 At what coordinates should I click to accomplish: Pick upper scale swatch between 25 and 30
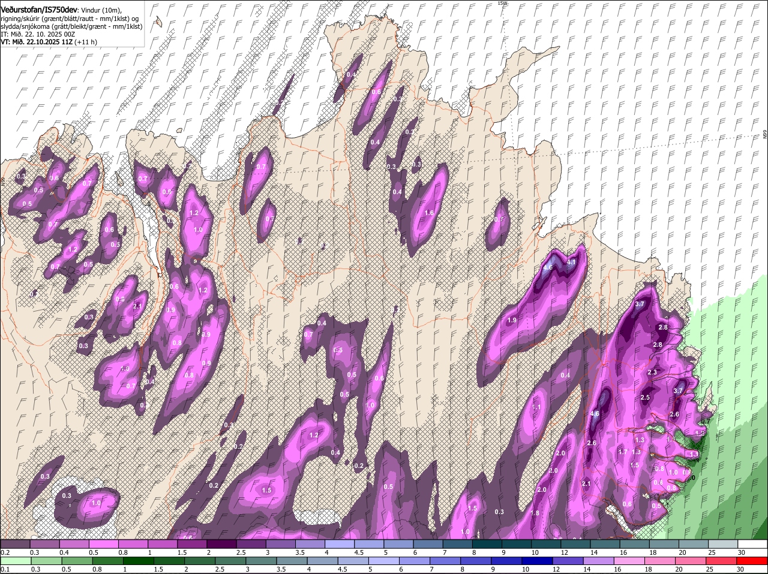[724, 544]
